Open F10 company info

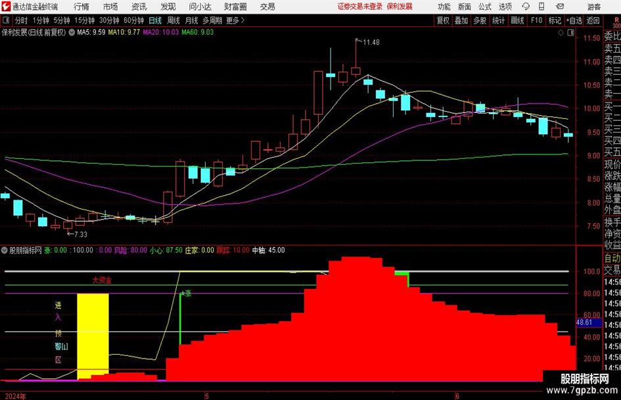pyautogui.click(x=537, y=20)
